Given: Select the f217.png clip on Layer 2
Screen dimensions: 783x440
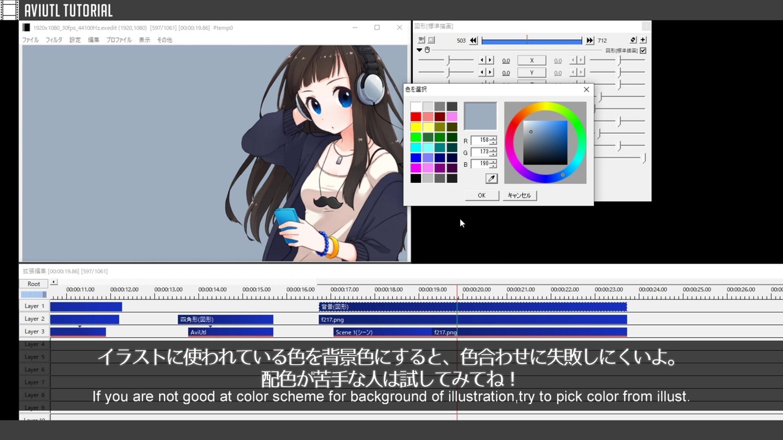Looking at the screenshot, I should 473,320.
